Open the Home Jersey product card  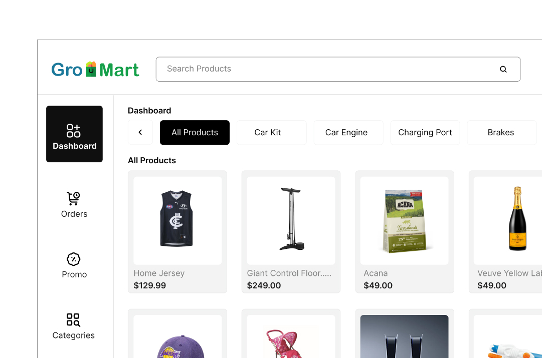click(177, 232)
